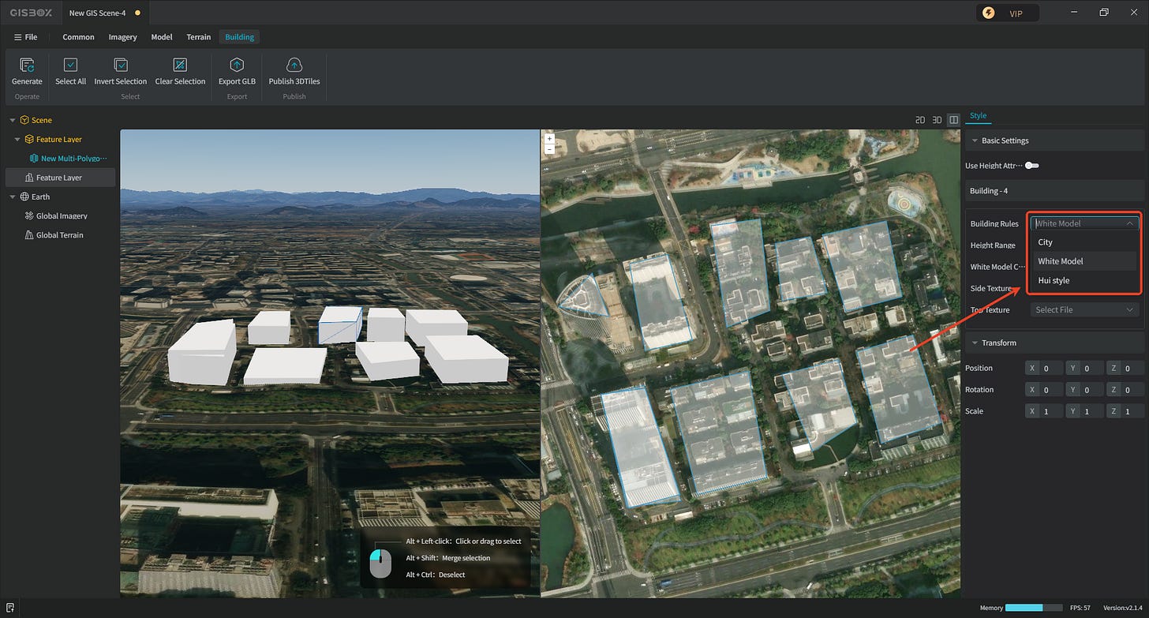The height and width of the screenshot is (618, 1149).
Task: Switch to the Common ribbon tab
Action: (x=78, y=37)
